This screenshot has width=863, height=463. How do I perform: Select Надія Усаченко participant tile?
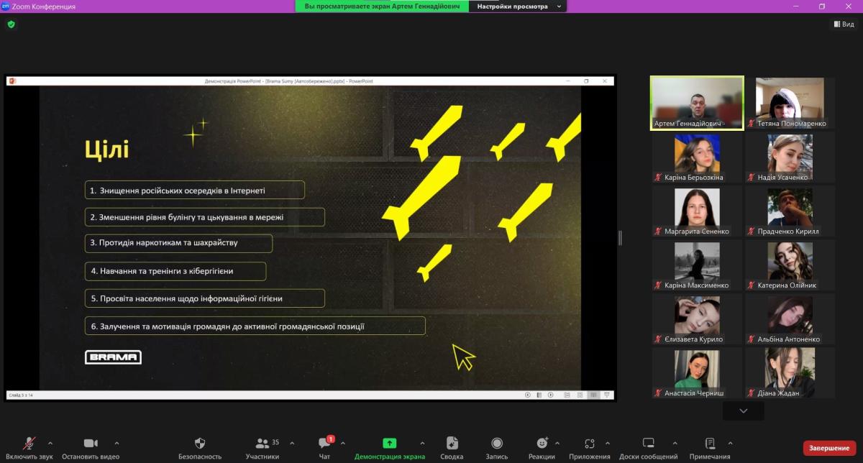tap(790, 157)
